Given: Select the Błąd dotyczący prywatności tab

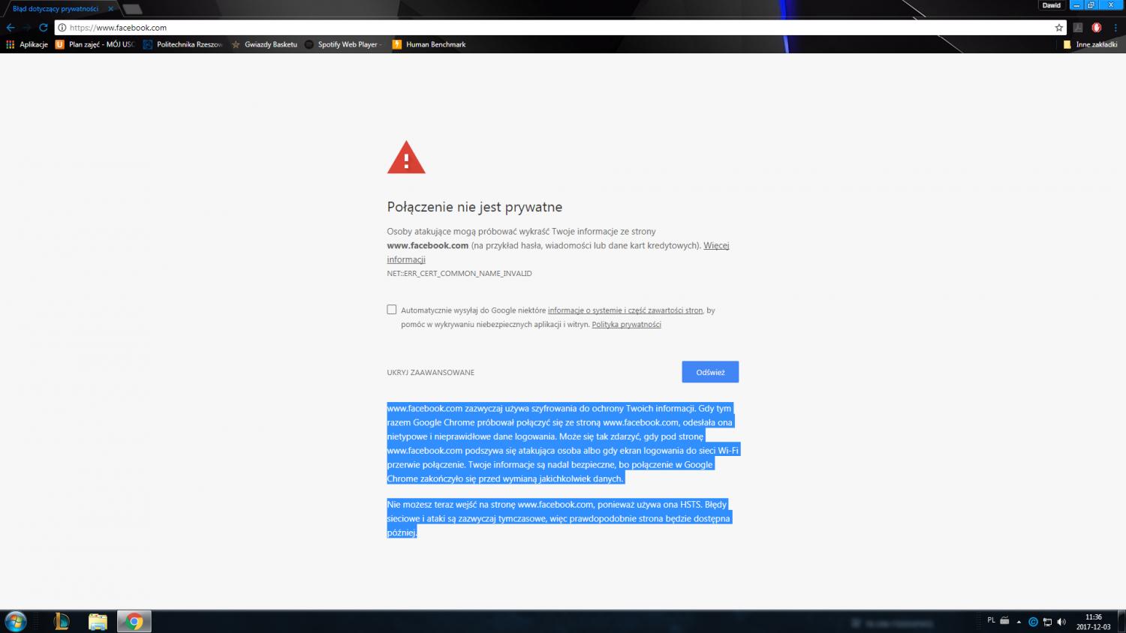Looking at the screenshot, I should [56, 9].
